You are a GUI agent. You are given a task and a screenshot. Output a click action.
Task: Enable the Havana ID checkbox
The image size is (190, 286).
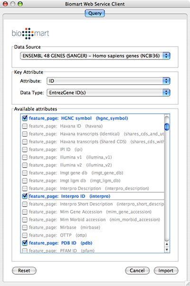[x=25, y=126]
